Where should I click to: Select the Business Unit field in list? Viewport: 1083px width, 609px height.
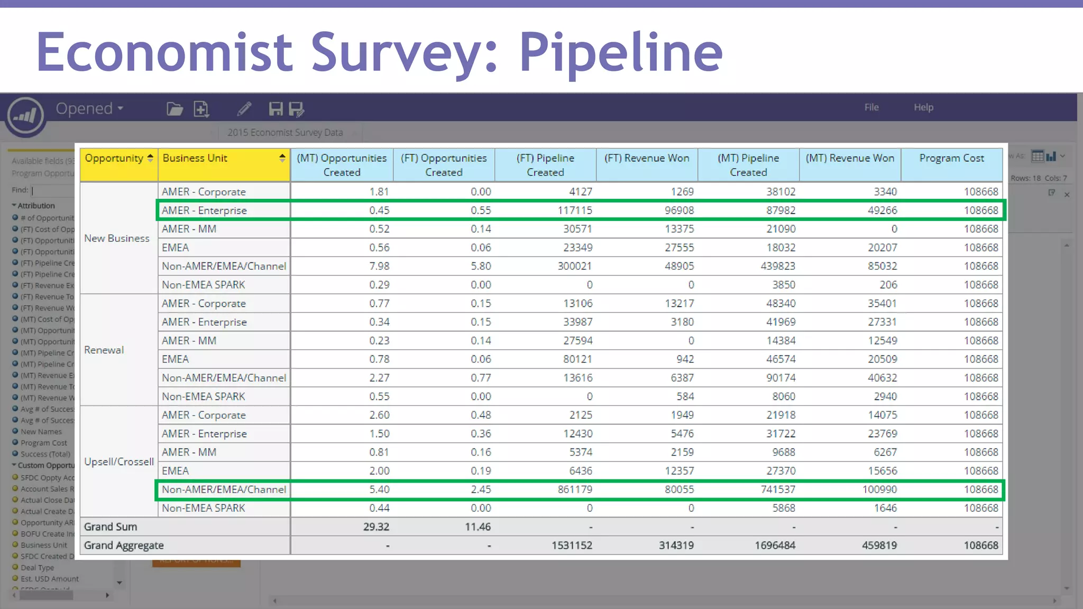click(44, 545)
